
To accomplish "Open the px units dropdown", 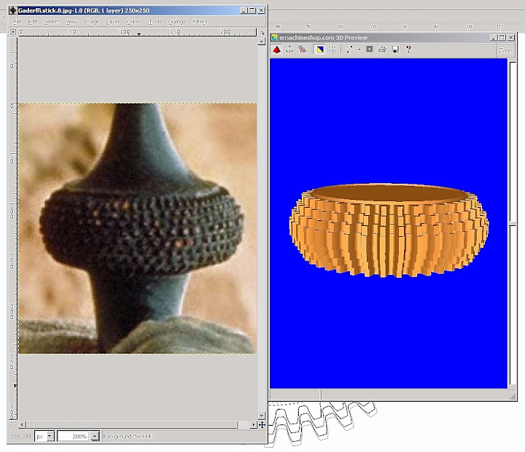I will 50,436.
